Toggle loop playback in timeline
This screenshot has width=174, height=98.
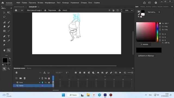[116, 73]
